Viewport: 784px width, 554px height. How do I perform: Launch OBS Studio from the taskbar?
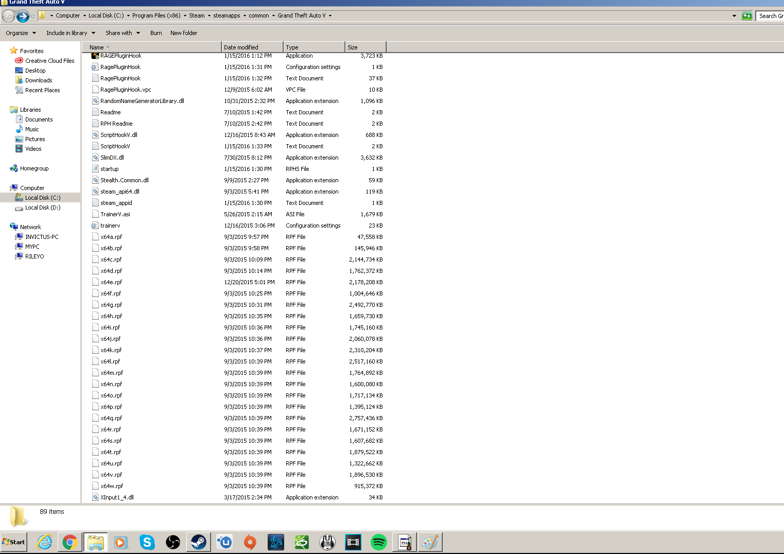click(x=173, y=542)
